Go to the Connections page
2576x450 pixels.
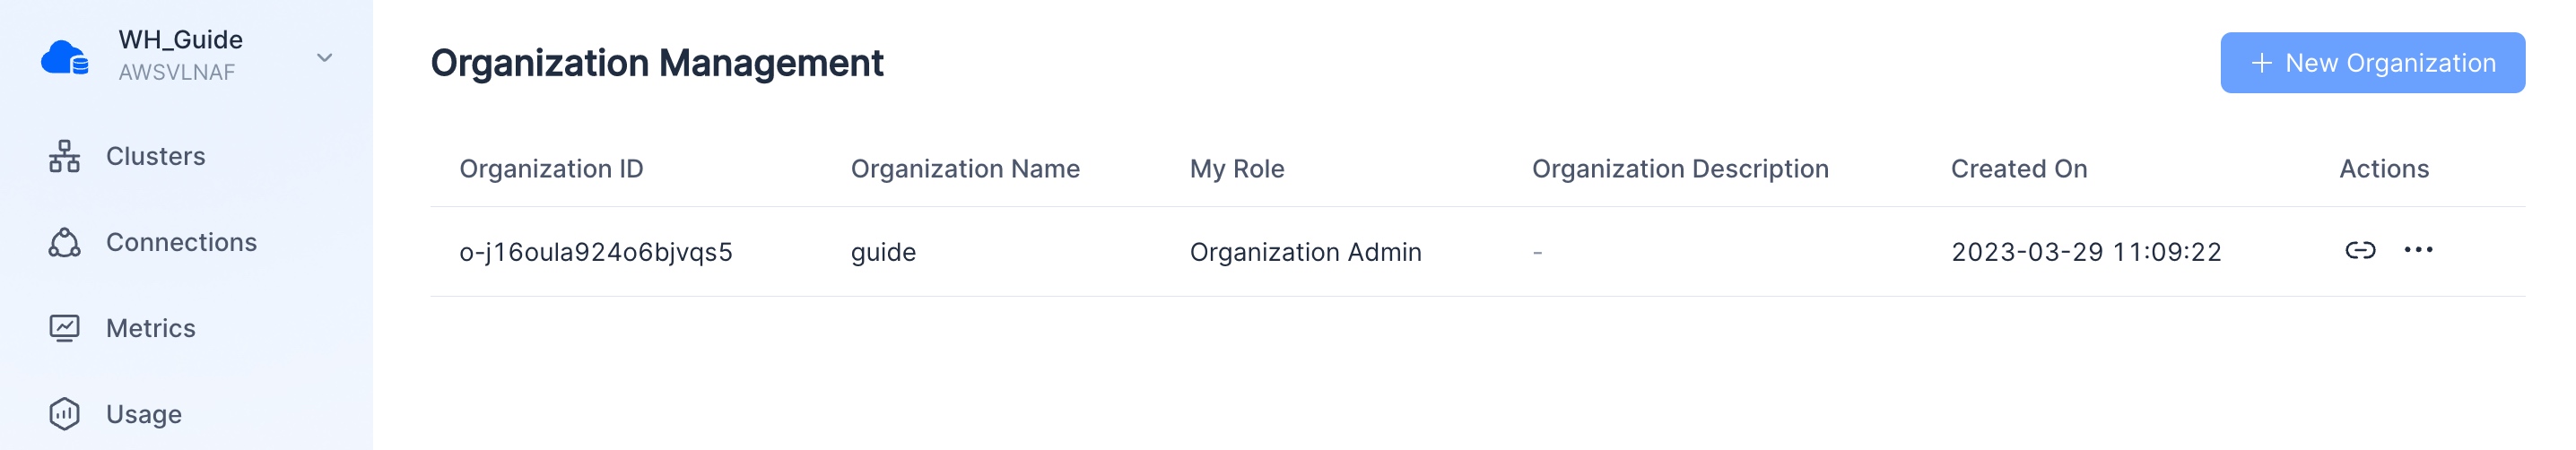(x=181, y=242)
